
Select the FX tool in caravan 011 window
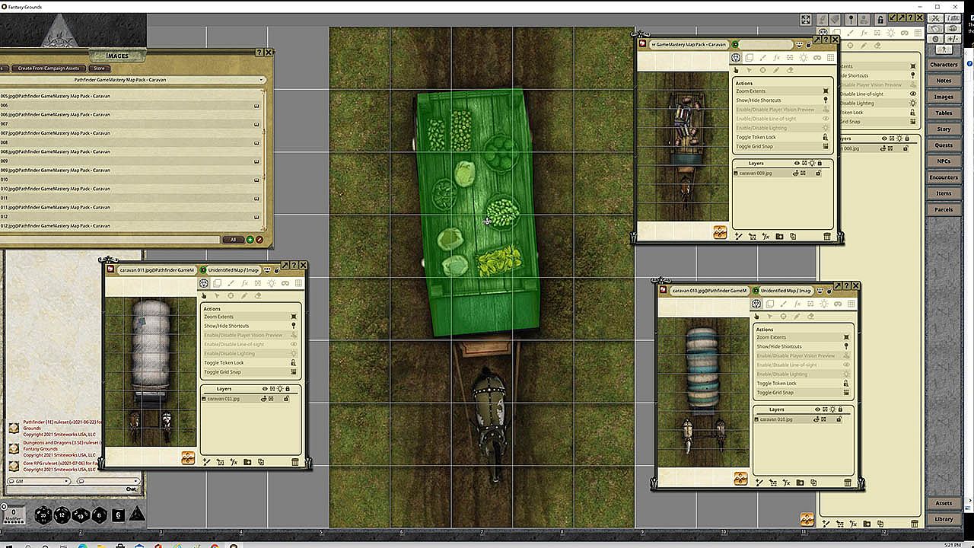[245, 283]
